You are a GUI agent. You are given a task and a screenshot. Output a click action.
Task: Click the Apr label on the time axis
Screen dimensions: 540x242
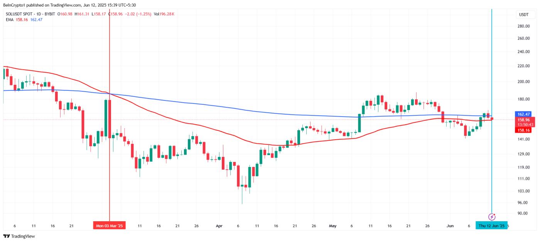coord(219,226)
